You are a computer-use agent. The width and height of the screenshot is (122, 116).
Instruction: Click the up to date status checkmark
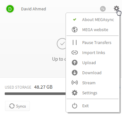(62, 44)
